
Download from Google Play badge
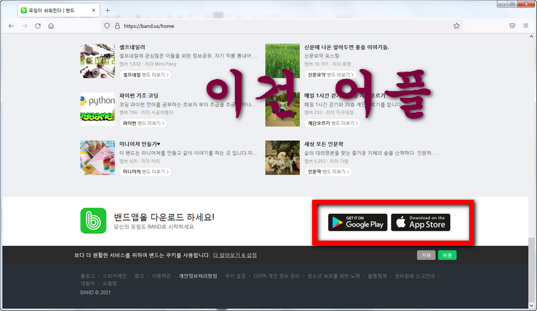358,223
